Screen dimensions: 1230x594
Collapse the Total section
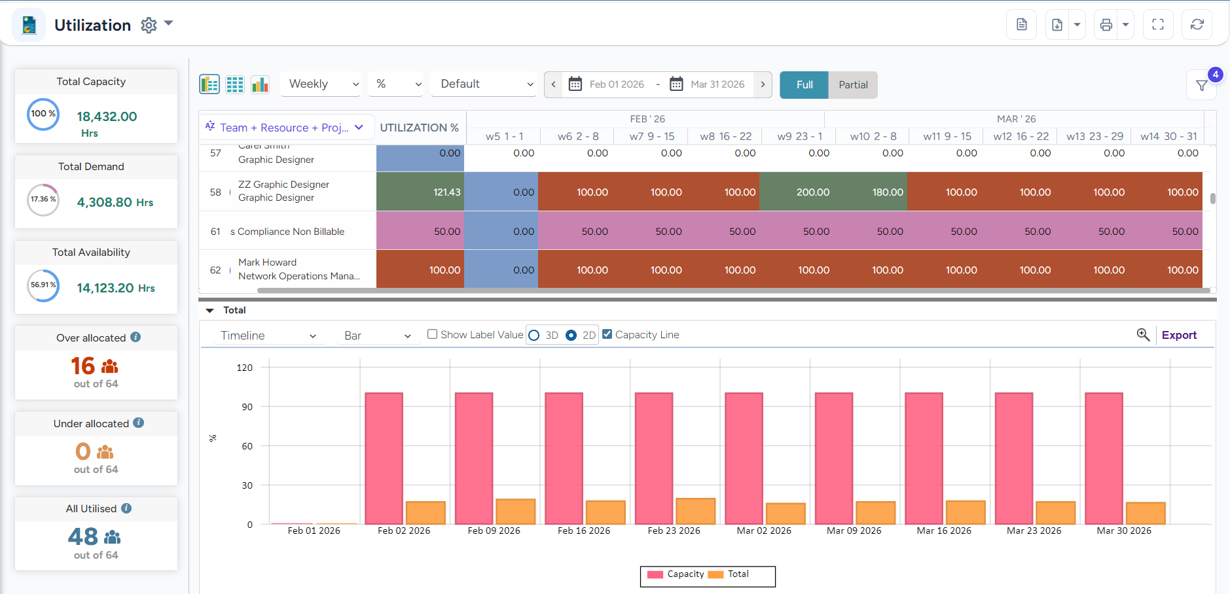210,311
